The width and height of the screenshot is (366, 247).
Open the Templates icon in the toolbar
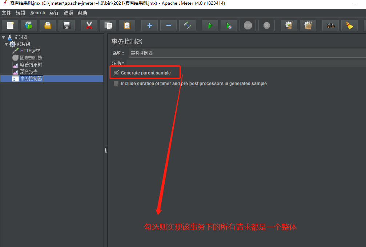pos(29,25)
